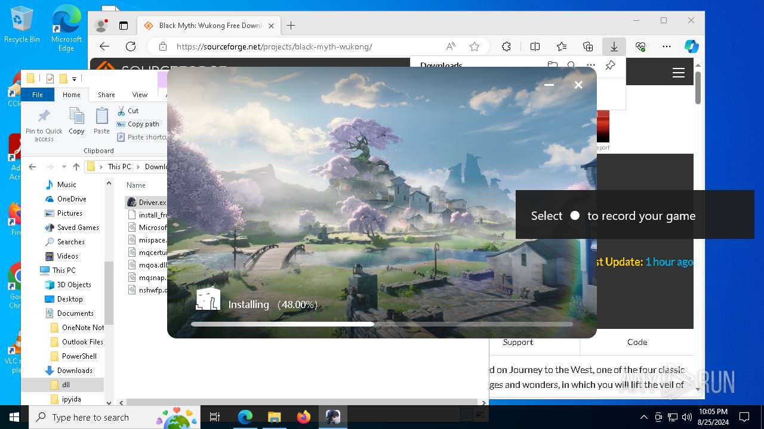Go back in Edge browser
Image resolution: width=764 pixels, height=429 pixels.
pos(104,46)
